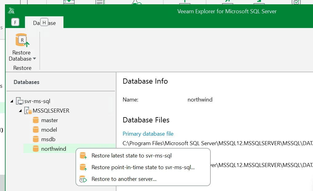Choose Restore to another server
The height and width of the screenshot is (191, 313).
point(143,179)
